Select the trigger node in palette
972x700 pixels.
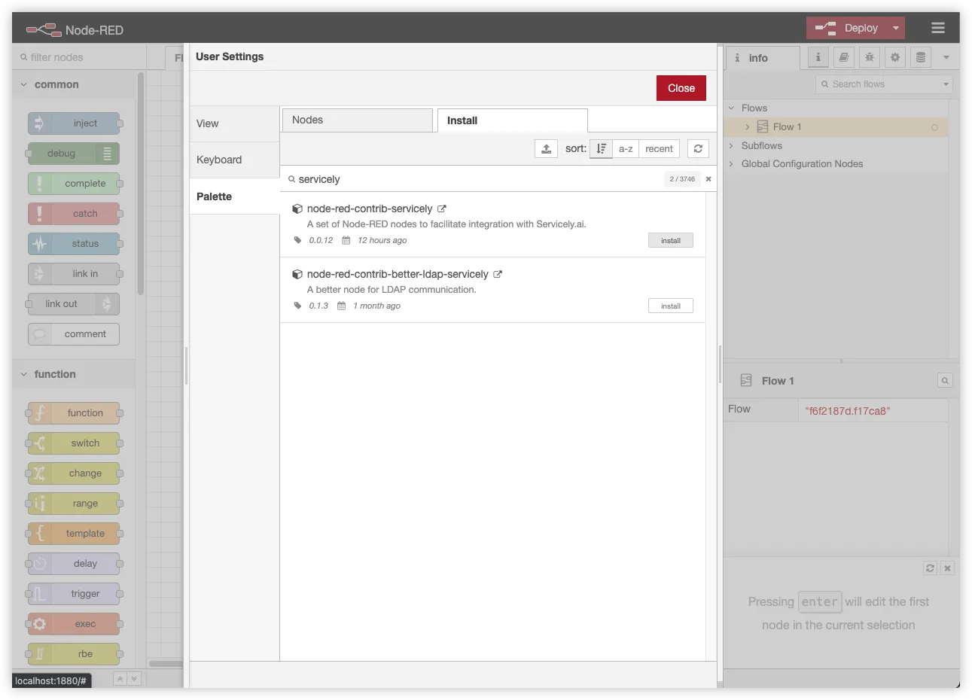pyautogui.click(x=74, y=594)
